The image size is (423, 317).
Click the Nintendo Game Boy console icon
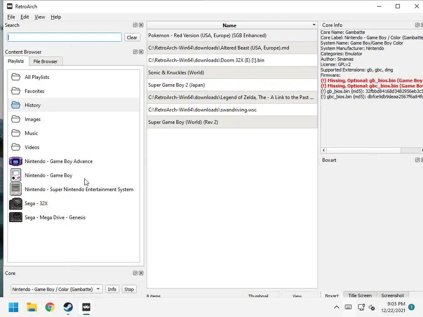(x=16, y=175)
